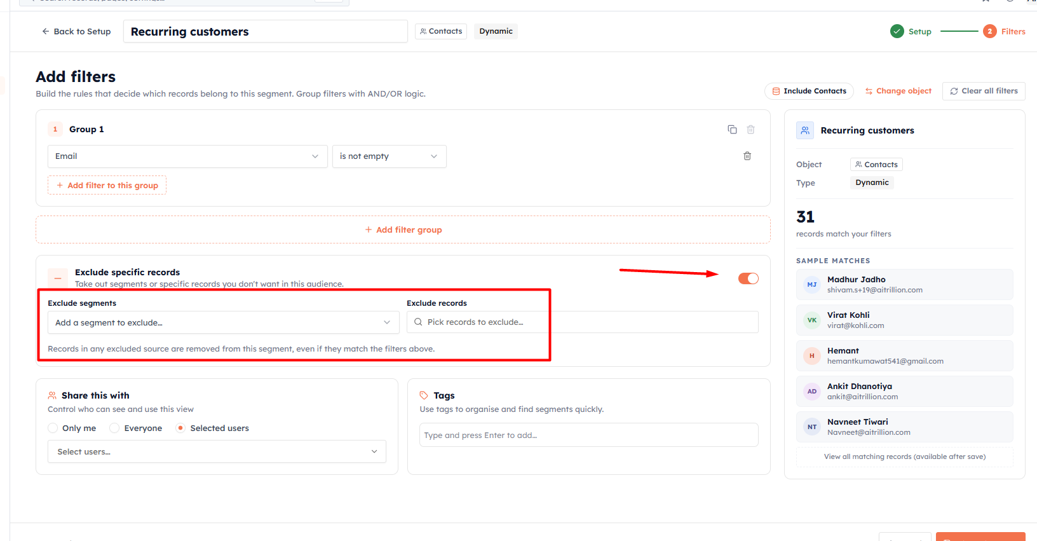Expand the Add a segment to exclude dropdown
1037x541 pixels.
(x=224, y=322)
